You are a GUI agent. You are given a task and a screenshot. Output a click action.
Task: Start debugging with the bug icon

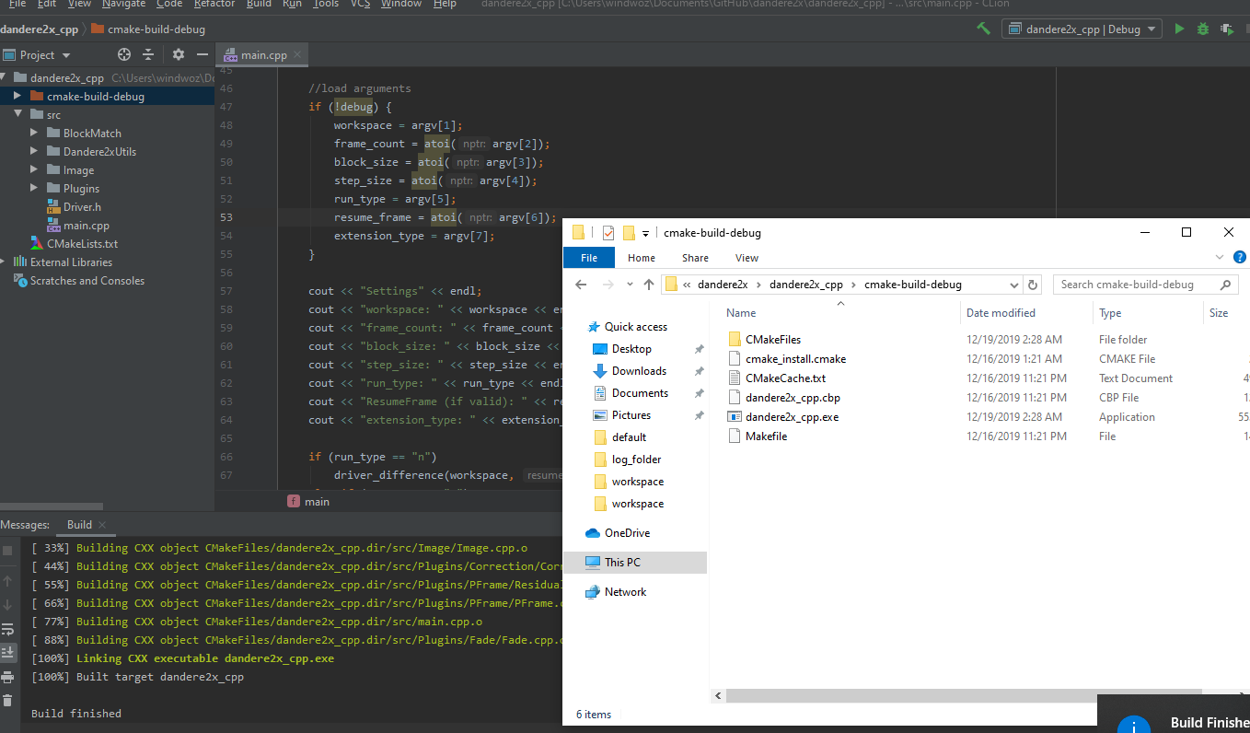[x=1202, y=29]
